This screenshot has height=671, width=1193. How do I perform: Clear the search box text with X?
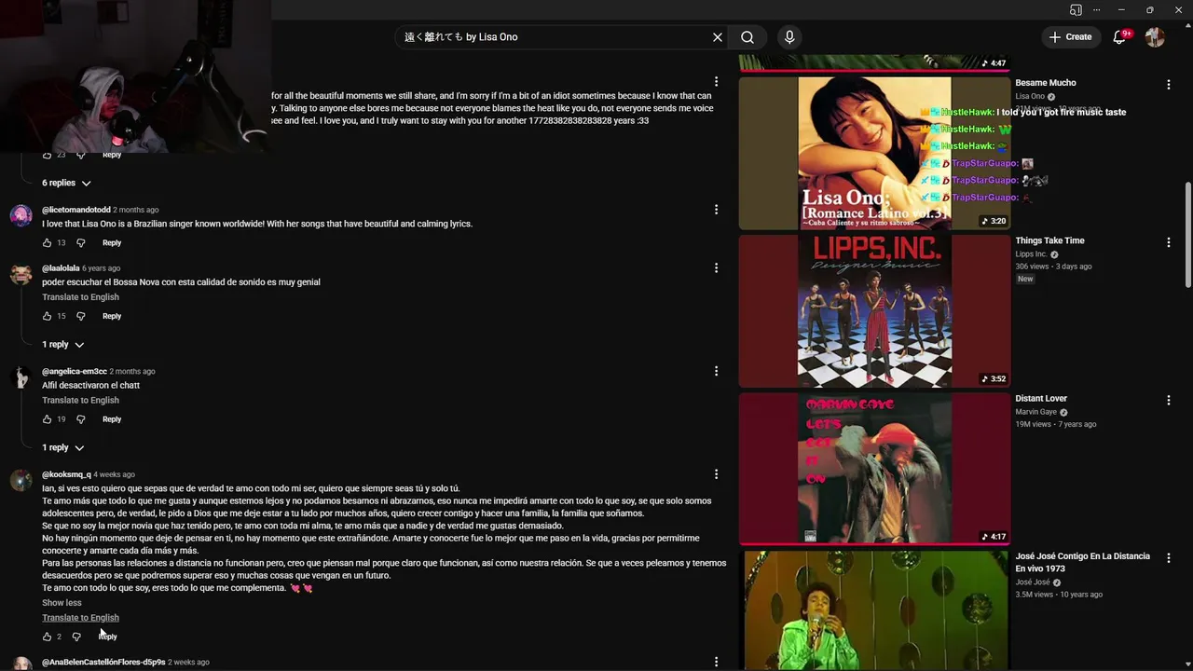tap(718, 37)
